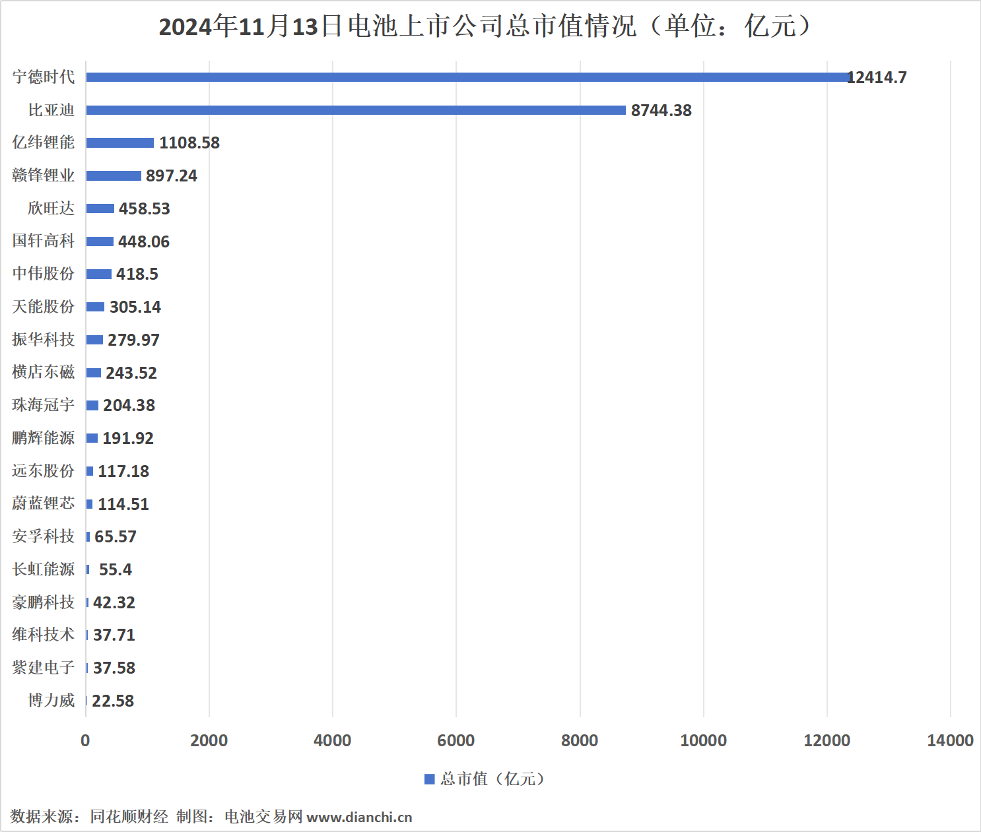Click category label 比亚迪
This screenshot has width=981, height=832.
click(51, 110)
